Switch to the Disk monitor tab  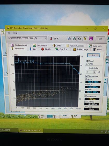pos(40,45)
